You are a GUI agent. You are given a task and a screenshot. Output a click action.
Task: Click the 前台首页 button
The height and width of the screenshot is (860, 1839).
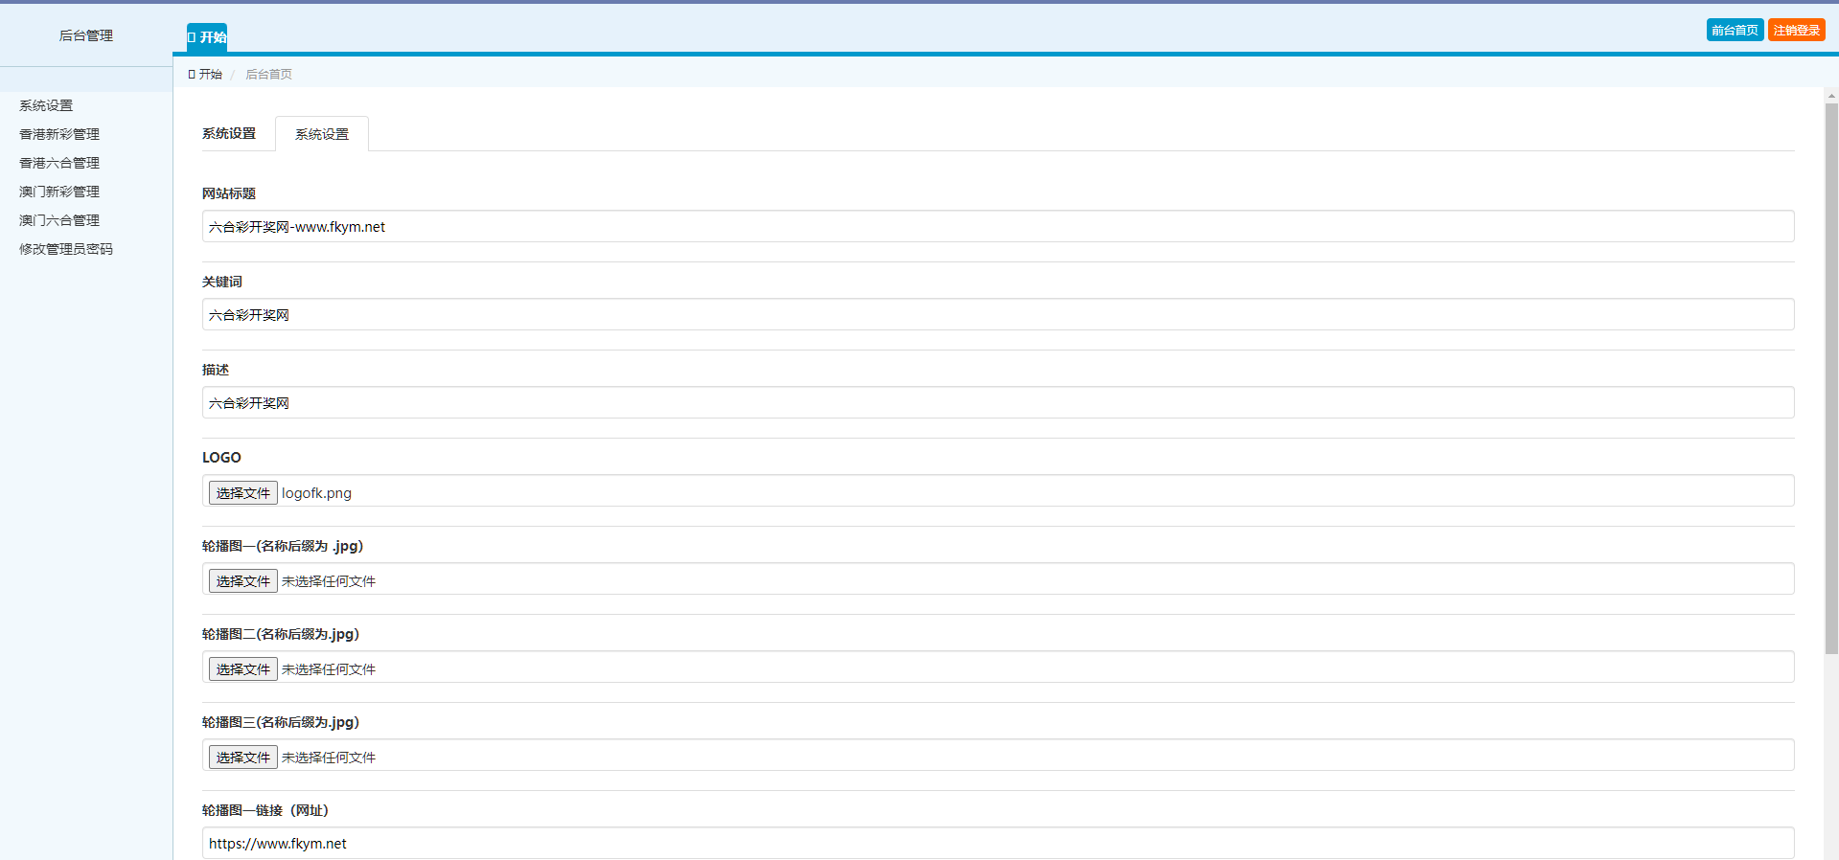tap(1735, 31)
